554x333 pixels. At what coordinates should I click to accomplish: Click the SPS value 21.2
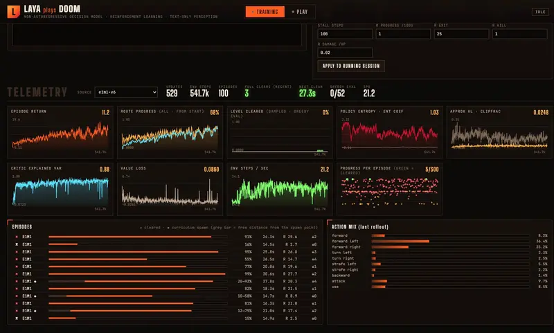tap(369, 93)
